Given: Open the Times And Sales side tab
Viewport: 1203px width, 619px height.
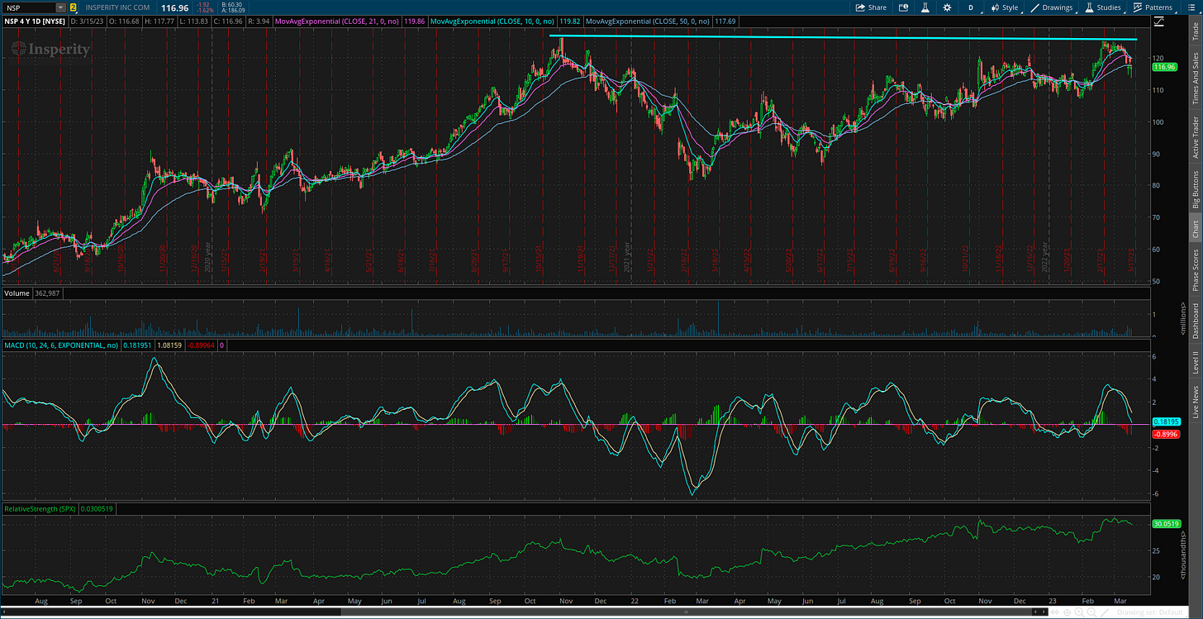Looking at the screenshot, I should [x=1195, y=79].
